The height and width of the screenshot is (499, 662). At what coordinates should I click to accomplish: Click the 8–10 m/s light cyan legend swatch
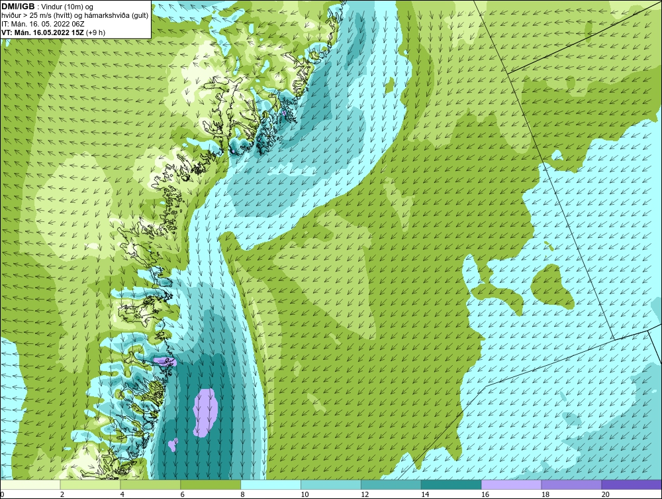point(271,484)
